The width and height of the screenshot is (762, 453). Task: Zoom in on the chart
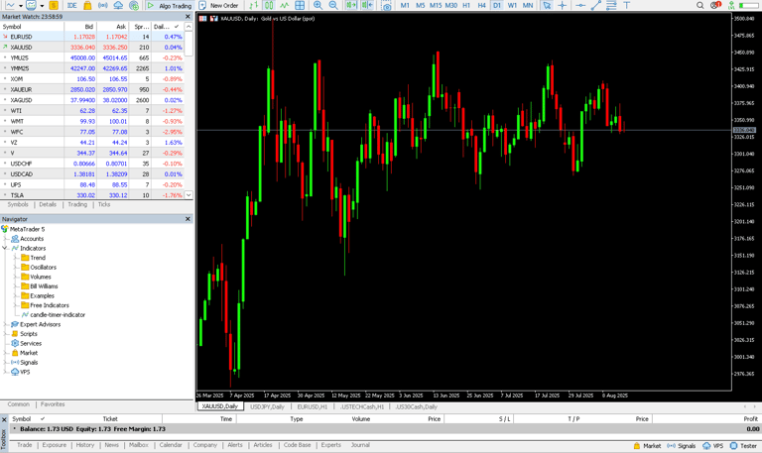tap(317, 5)
